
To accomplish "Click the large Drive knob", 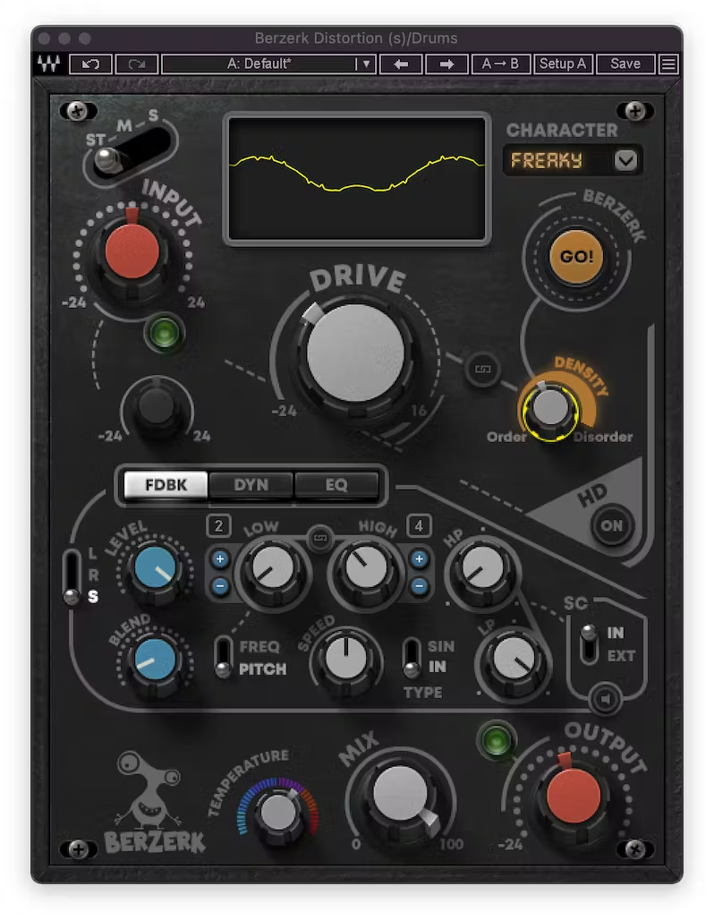I will pos(355,354).
